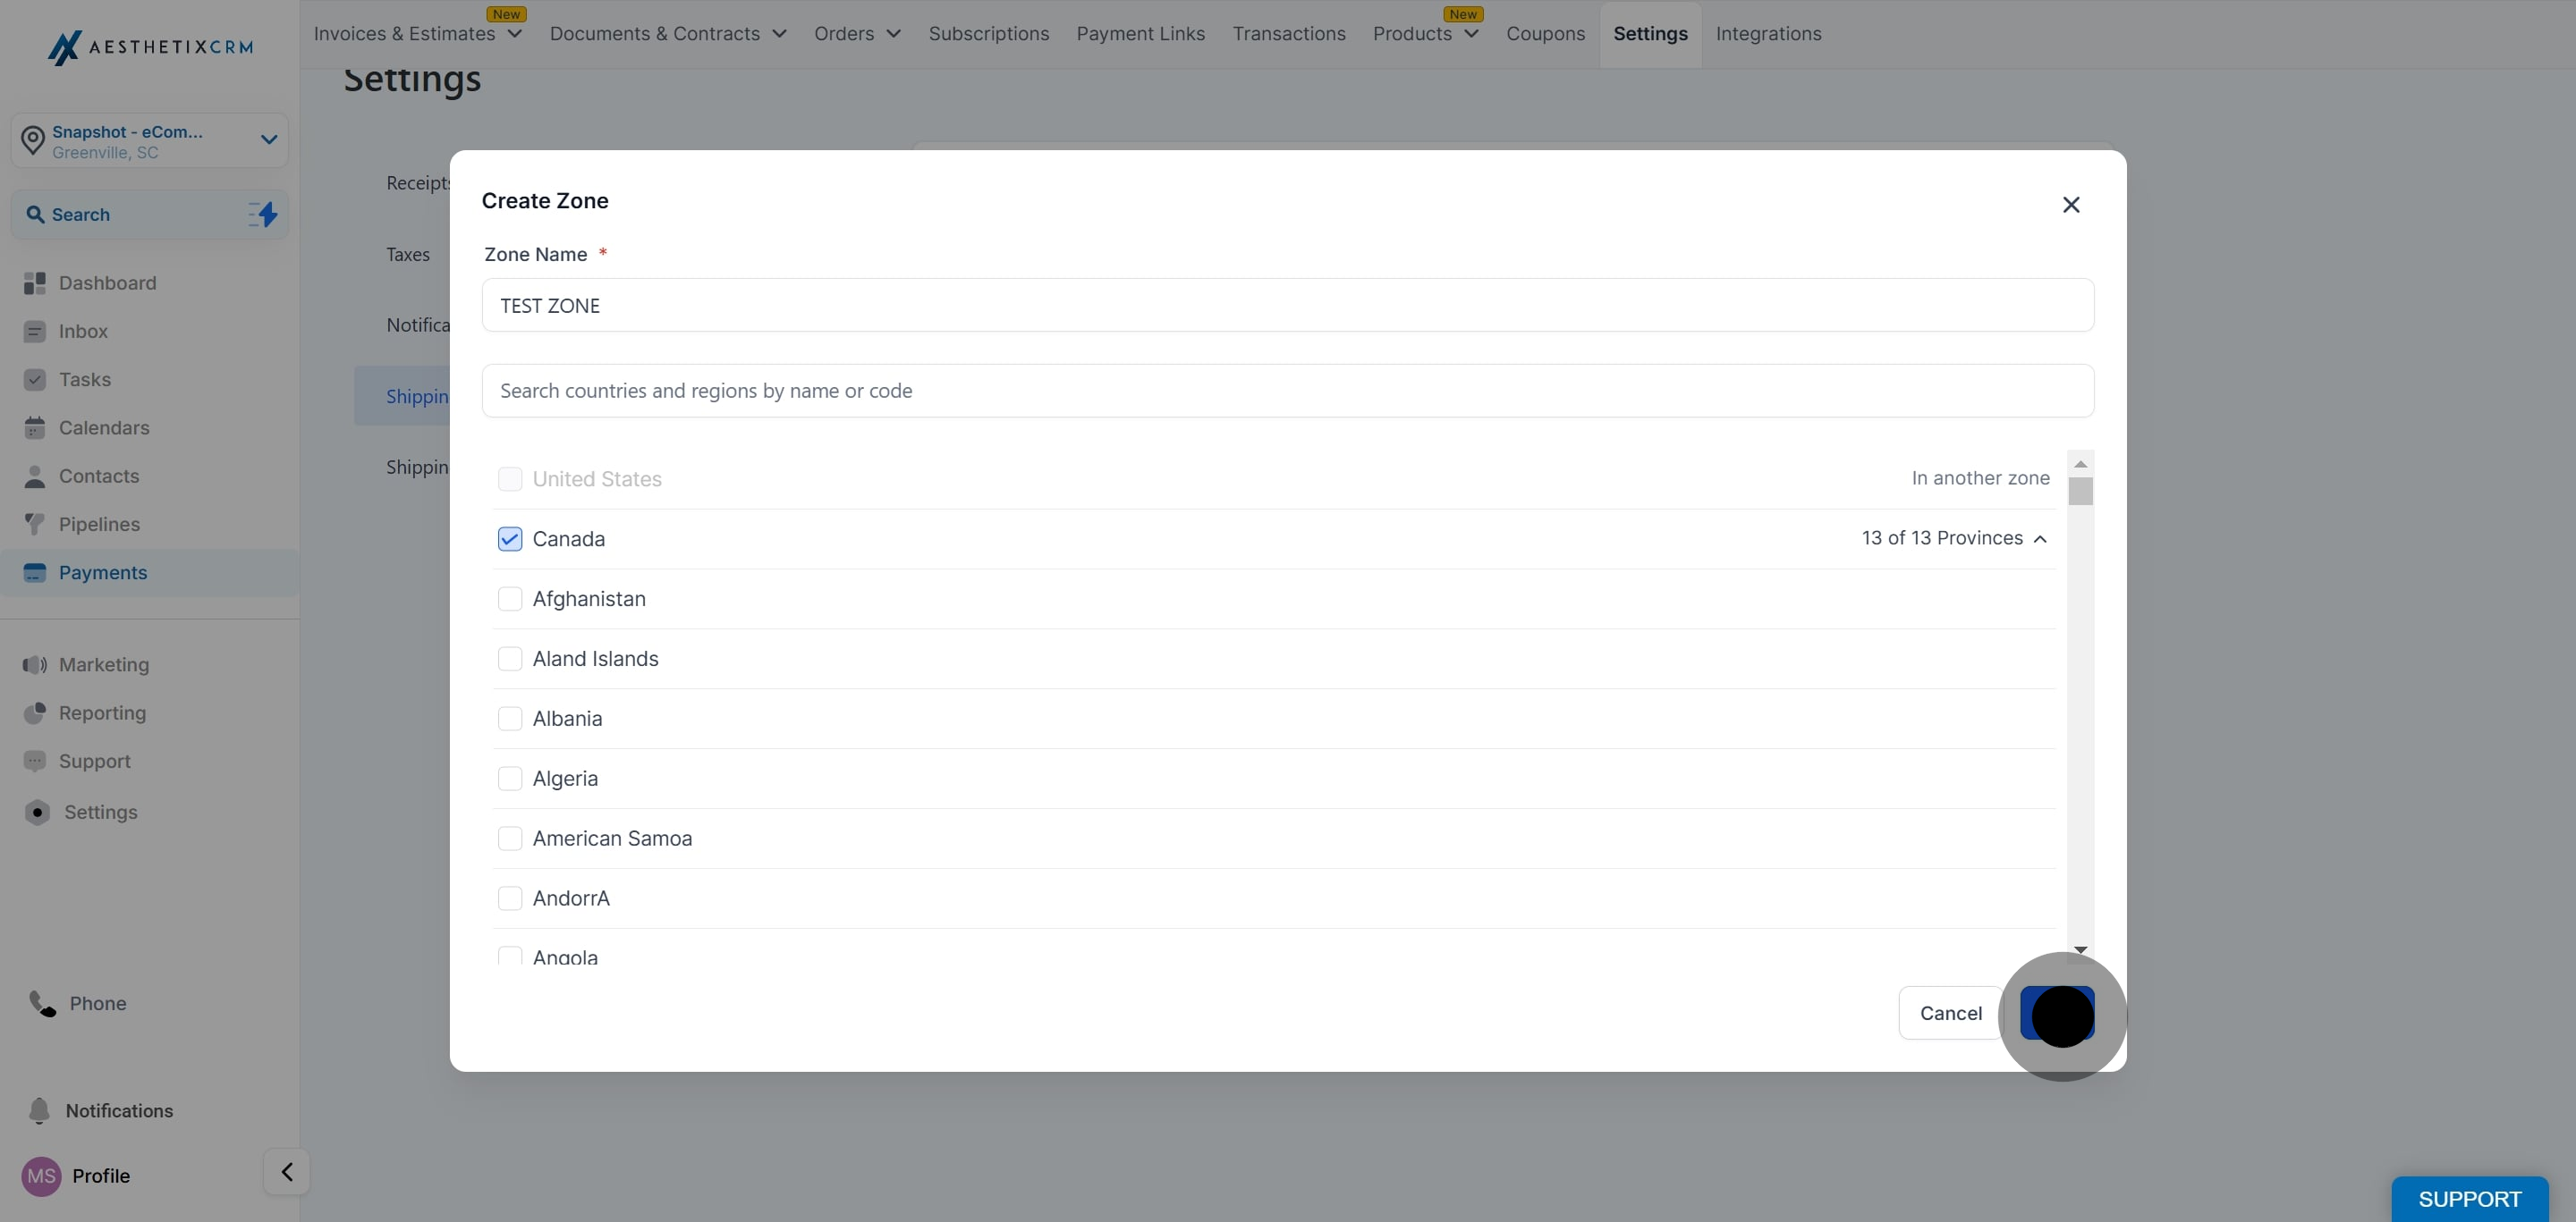Click the Cancel button
Viewport: 2576px width, 1222px height.
(x=1951, y=1013)
